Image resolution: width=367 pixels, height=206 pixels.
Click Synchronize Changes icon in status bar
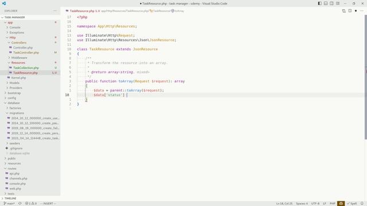[x=20, y=204]
